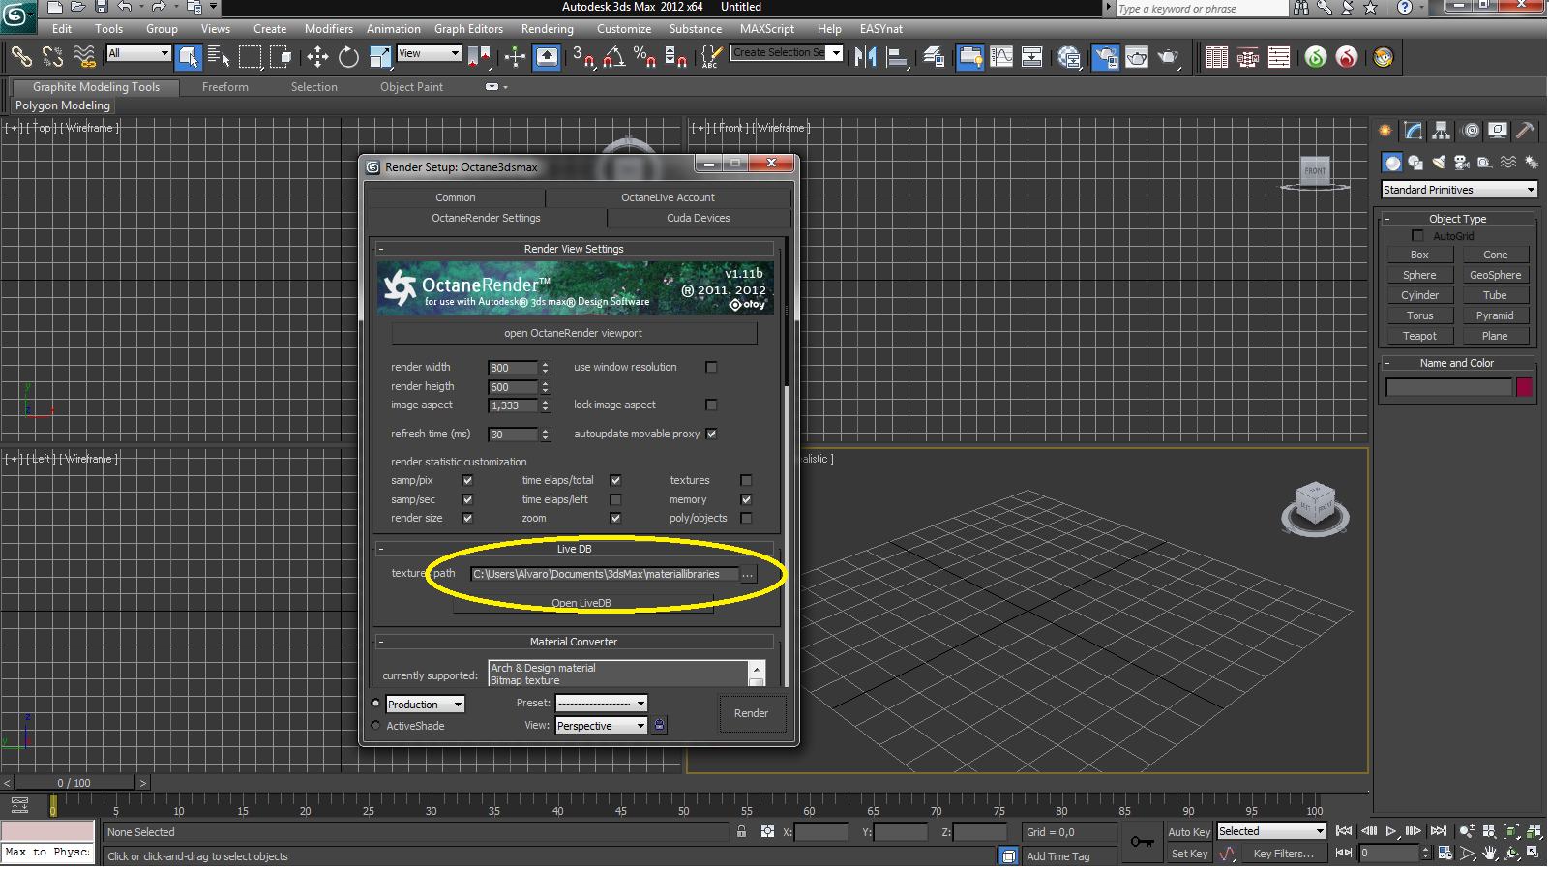1549x870 pixels.
Task: Click Zoom Extents All Selected icon
Action: tap(1534, 831)
